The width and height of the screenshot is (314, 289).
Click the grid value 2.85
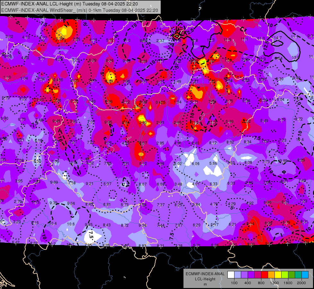click(160, 143)
